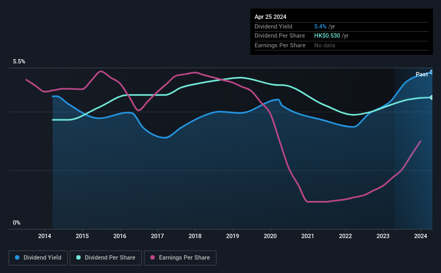Select the 2024 x-axis label
The height and width of the screenshot is (273, 441).
coord(421,236)
